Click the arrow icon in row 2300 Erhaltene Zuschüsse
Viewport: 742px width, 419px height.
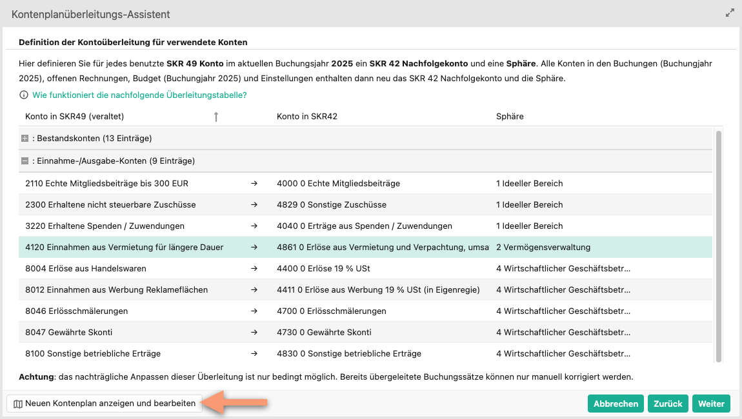[254, 205]
